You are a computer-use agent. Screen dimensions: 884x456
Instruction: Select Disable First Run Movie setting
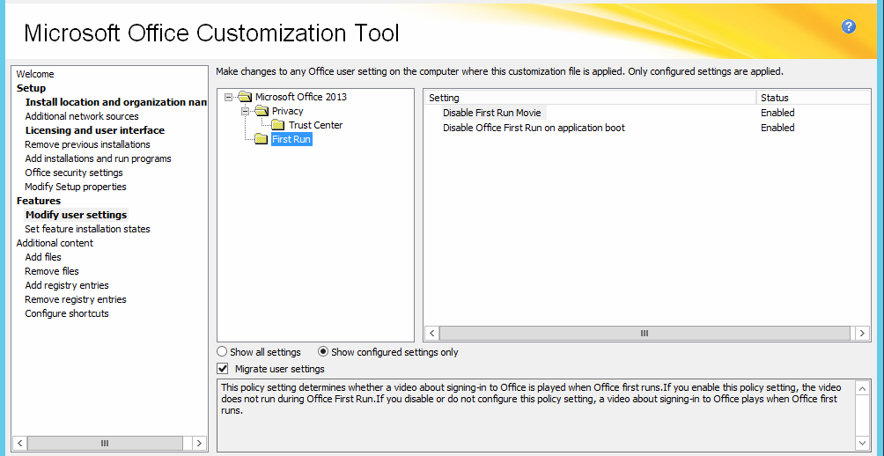click(492, 113)
